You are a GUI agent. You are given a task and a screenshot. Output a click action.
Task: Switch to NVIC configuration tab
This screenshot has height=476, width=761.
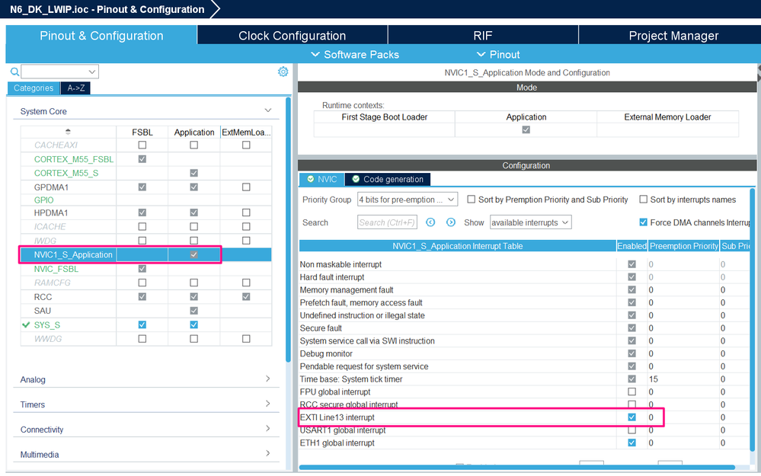321,179
